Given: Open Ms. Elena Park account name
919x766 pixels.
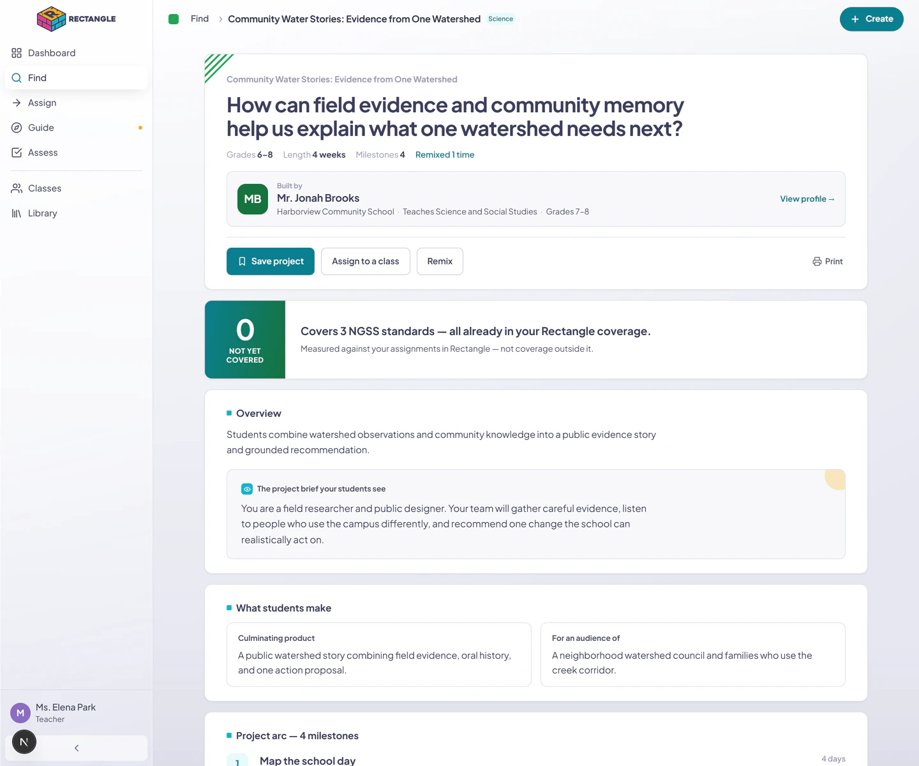Looking at the screenshot, I should tap(66, 707).
